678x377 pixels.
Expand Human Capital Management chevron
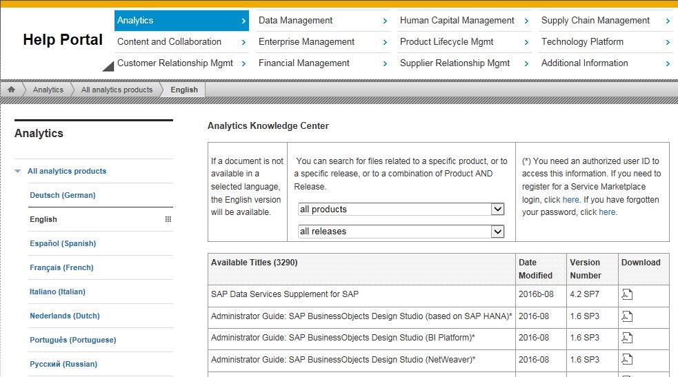click(x=526, y=21)
